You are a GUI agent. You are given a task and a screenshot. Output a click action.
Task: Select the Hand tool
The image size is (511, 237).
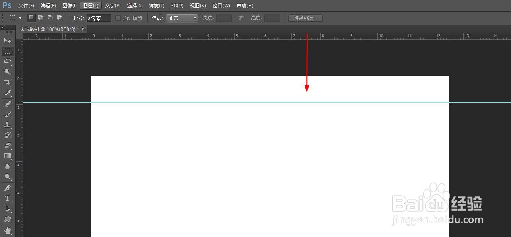coord(8,231)
